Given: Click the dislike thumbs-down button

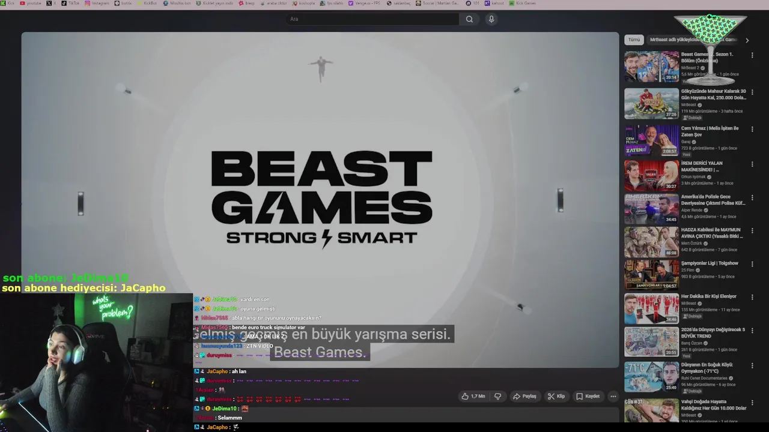Looking at the screenshot, I should point(497,396).
